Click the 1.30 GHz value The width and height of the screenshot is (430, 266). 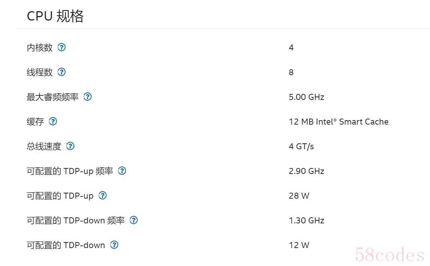click(306, 220)
